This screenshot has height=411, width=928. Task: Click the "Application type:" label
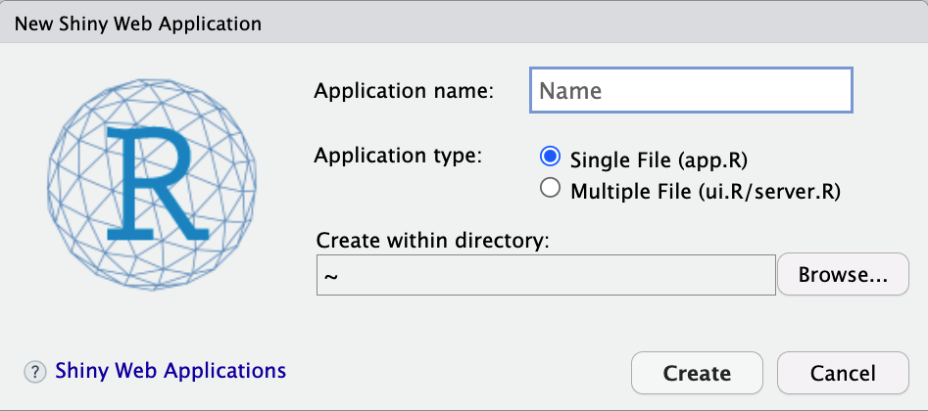pos(398,157)
